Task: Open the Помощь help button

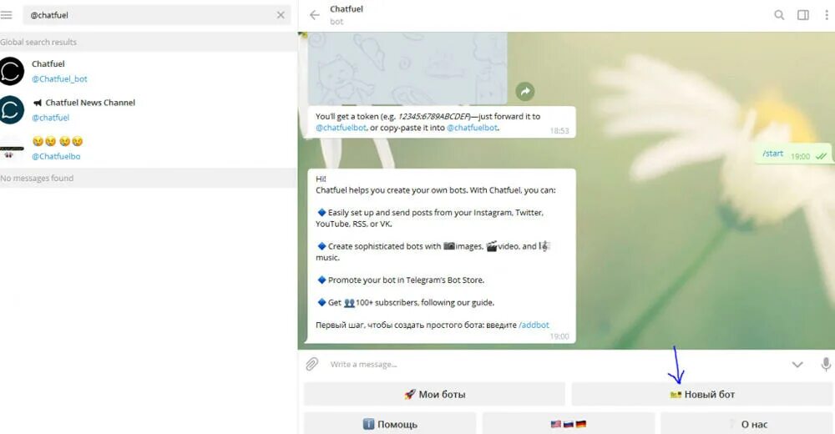Action: (390, 424)
